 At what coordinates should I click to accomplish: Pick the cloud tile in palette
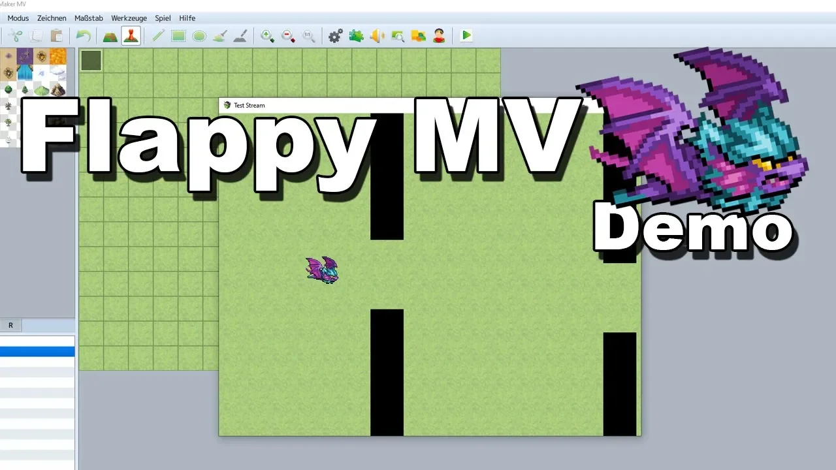(58, 72)
